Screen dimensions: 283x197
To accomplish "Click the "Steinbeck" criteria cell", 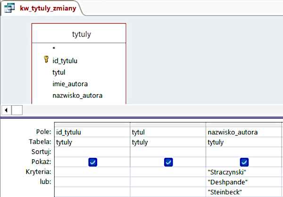I will [x=243, y=192].
